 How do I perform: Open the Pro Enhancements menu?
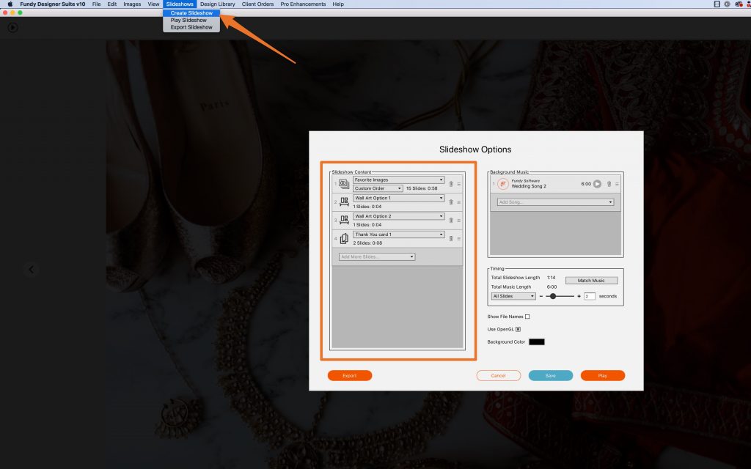(x=303, y=4)
